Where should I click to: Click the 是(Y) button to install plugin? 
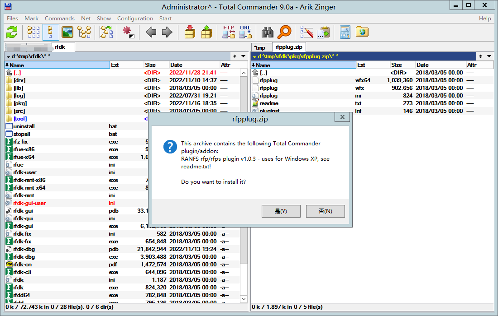(281, 211)
